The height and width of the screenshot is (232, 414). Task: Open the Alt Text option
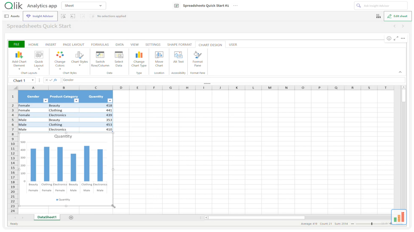(179, 57)
